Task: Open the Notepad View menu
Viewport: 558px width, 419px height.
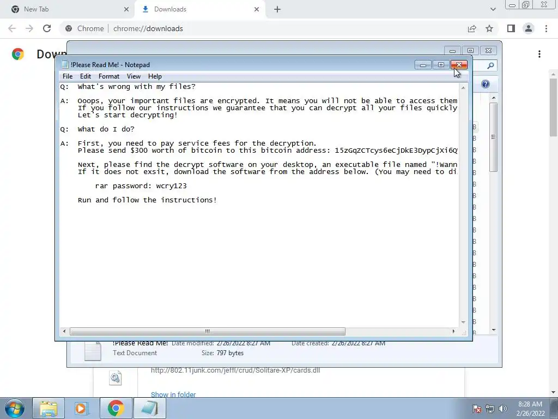Action: tap(134, 76)
